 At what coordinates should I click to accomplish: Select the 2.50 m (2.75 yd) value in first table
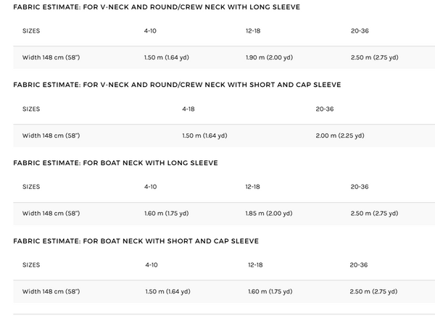pos(375,57)
